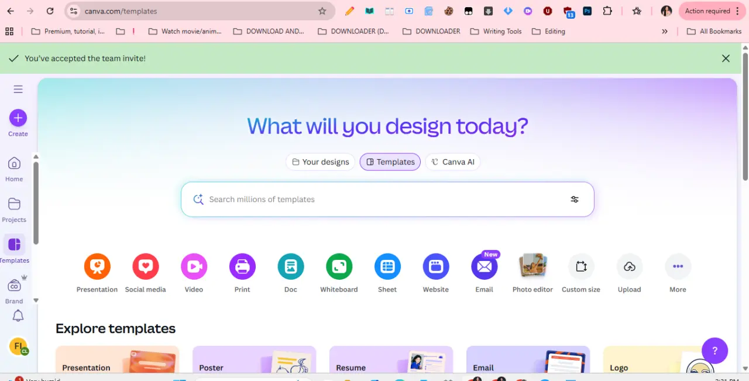Open the All Bookmarks folder
The image size is (749, 381).
714,31
